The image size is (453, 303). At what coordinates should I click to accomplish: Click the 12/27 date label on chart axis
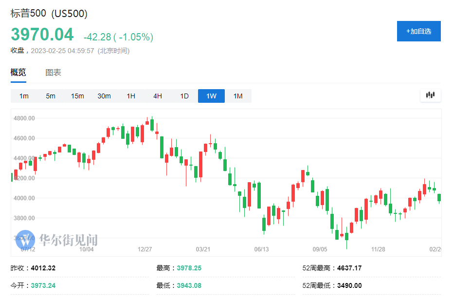(145, 247)
